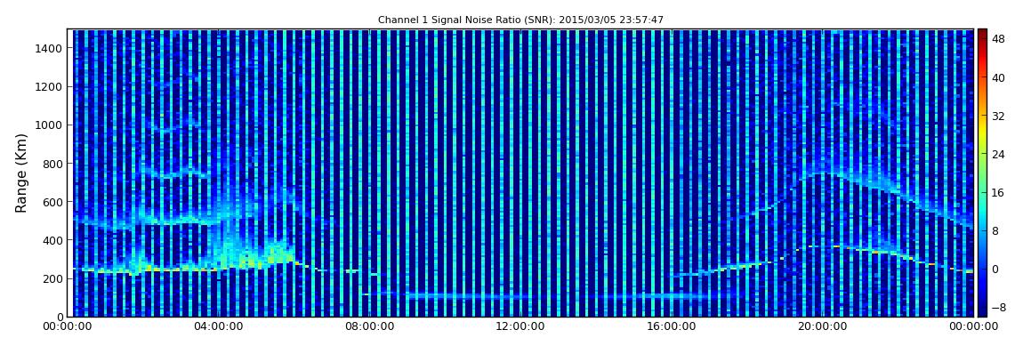Click the colorbar label 24

[x=998, y=155]
